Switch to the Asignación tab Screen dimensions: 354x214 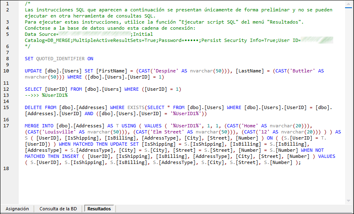click(17, 209)
